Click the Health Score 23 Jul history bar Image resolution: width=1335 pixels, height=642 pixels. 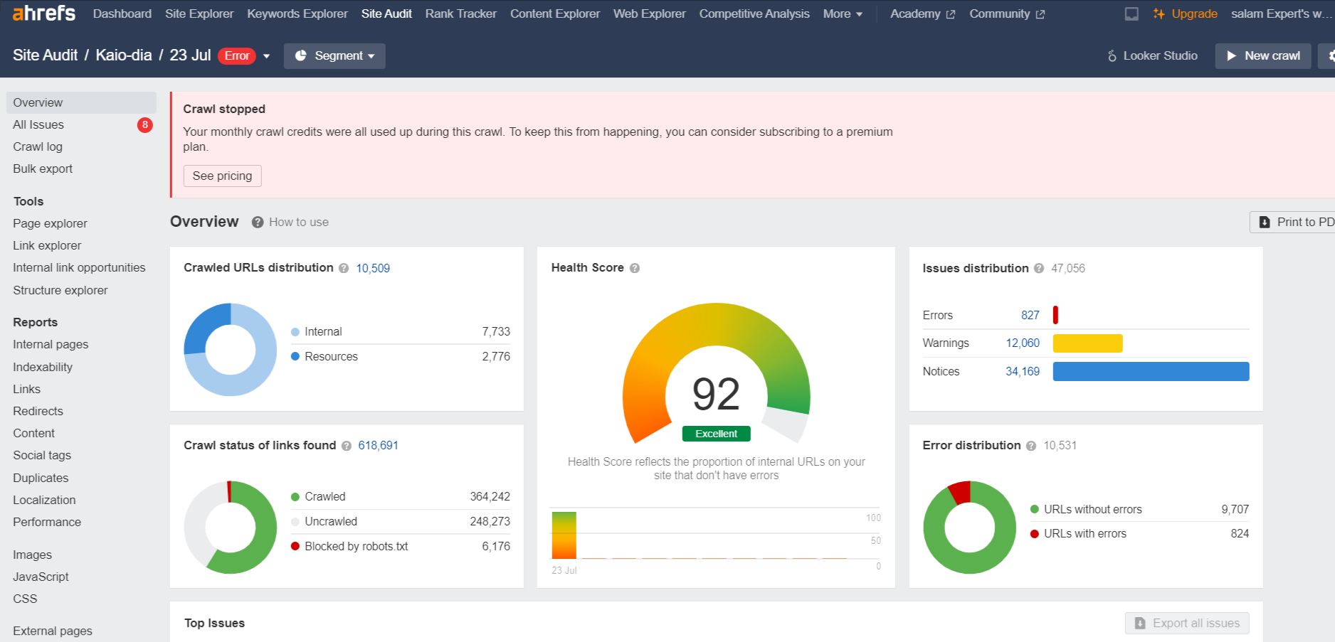pos(564,535)
